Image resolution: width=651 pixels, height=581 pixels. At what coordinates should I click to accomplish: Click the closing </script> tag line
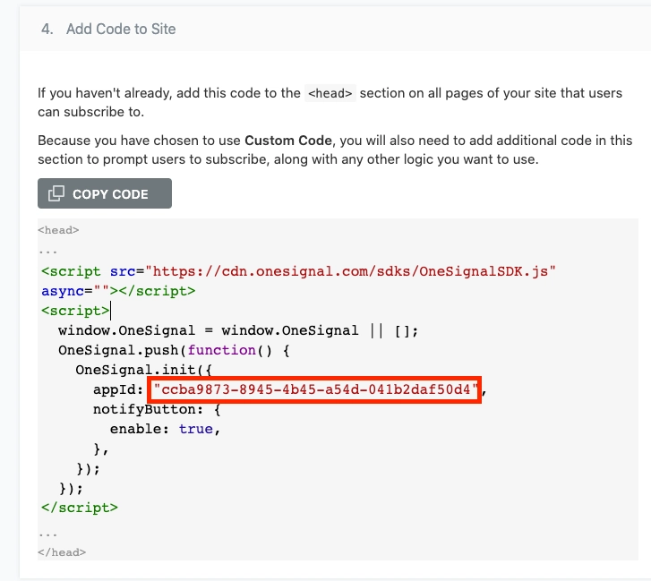[80, 508]
